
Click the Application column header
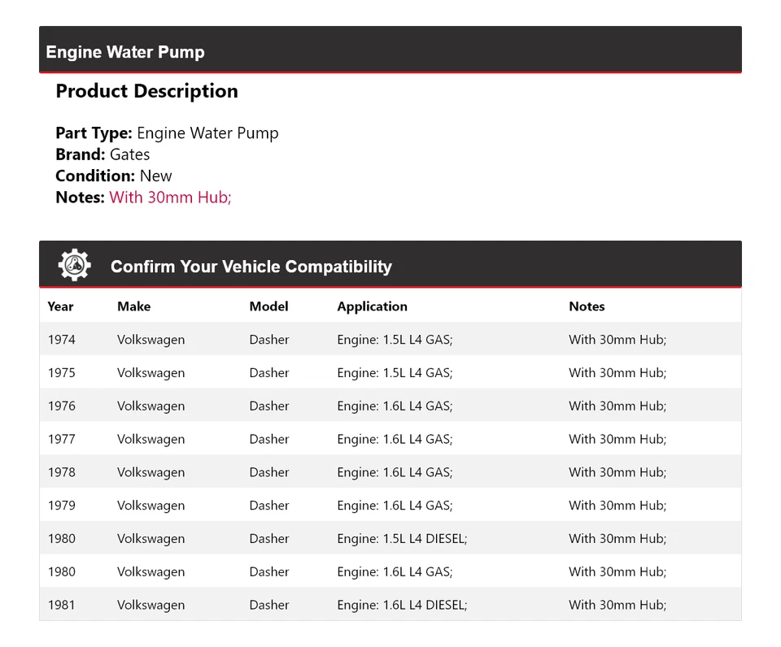(372, 306)
